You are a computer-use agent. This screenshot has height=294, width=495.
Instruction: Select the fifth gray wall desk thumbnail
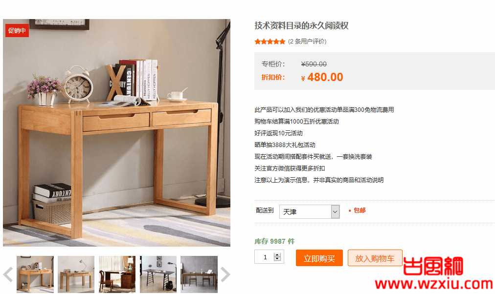(199, 274)
